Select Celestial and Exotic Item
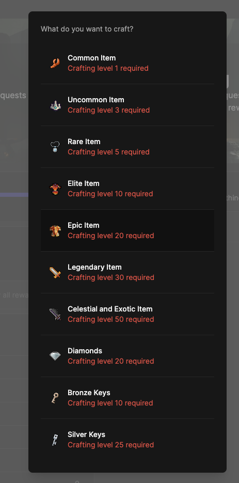 click(x=128, y=315)
